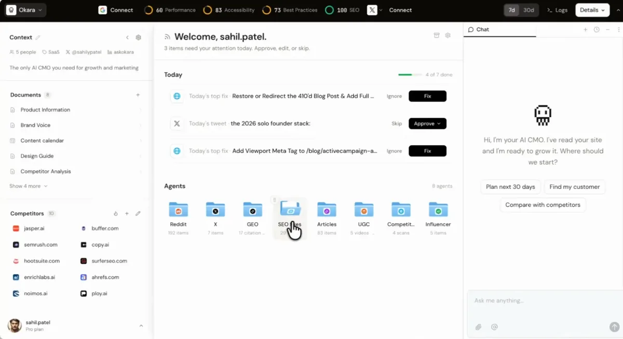Open feed settings gear in Welcome header

coord(448,35)
